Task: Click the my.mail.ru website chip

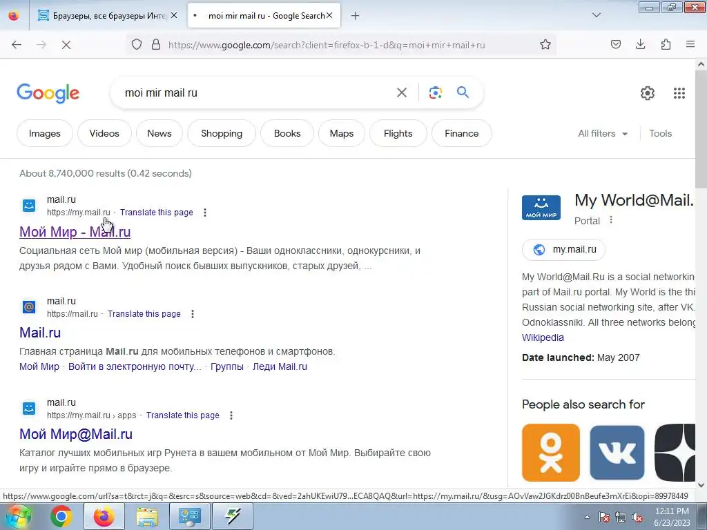Action: pos(563,250)
